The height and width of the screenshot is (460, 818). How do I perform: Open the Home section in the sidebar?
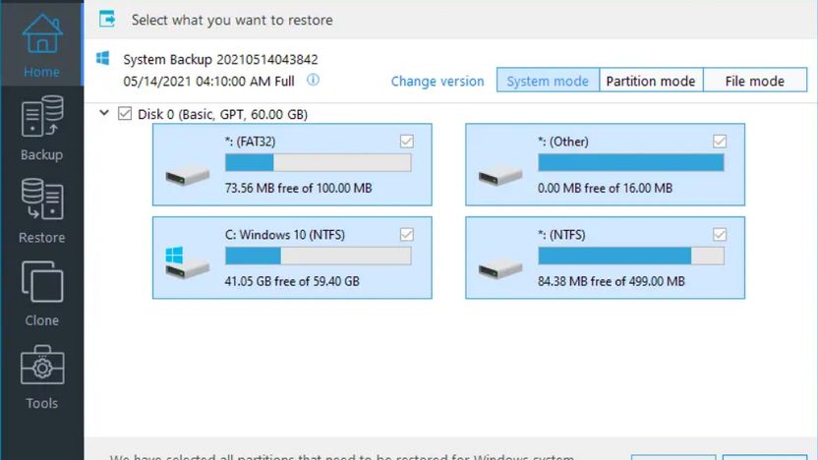pyautogui.click(x=41, y=44)
